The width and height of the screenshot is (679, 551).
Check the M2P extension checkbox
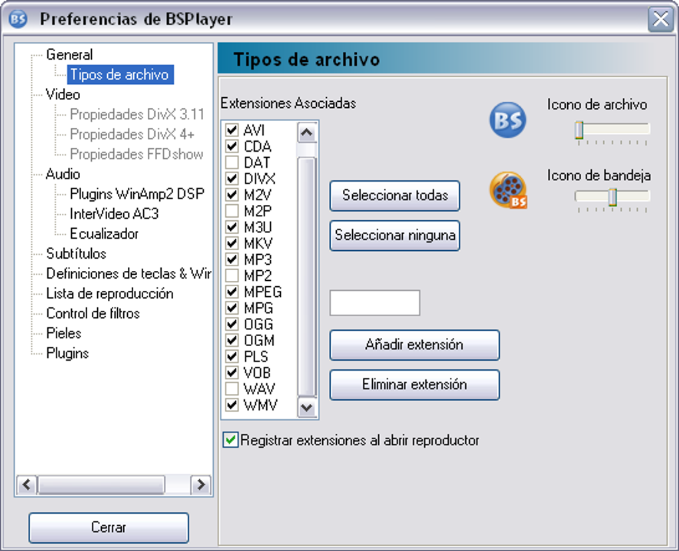click(x=232, y=211)
